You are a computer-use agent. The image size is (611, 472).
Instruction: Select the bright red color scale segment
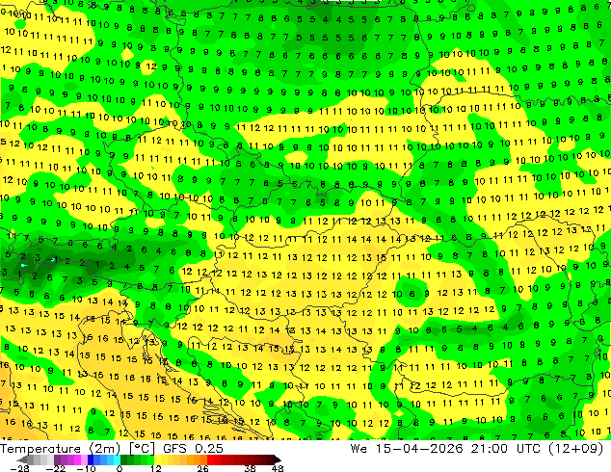(x=210, y=459)
